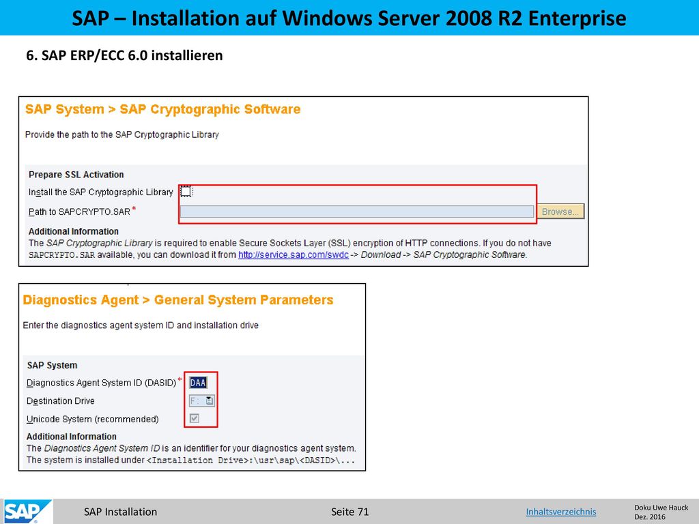
Task: Click the heading Diagnostics Agent > General System Parameters
Action: pyautogui.click(x=178, y=300)
